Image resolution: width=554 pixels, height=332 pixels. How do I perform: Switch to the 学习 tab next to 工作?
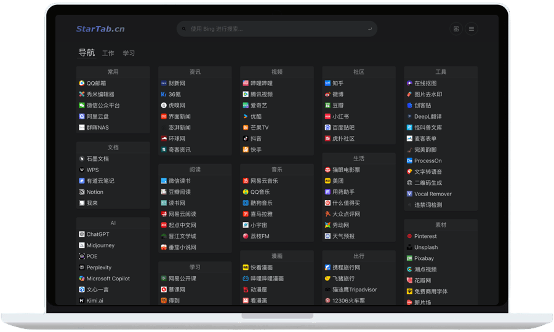click(x=129, y=53)
